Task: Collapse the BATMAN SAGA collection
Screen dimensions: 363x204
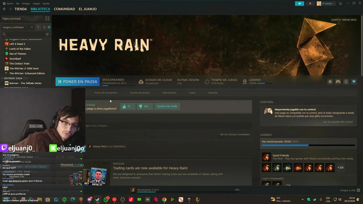Action: 2,78
